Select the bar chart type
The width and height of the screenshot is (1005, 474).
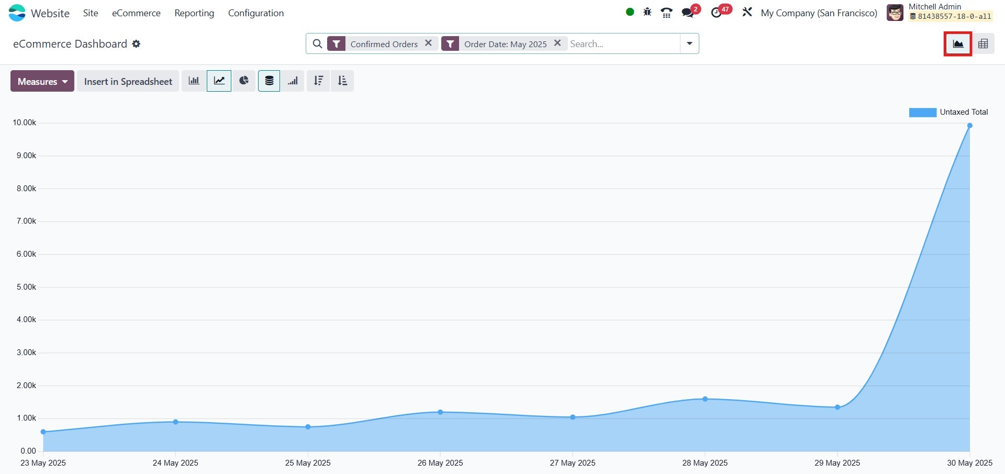click(194, 81)
